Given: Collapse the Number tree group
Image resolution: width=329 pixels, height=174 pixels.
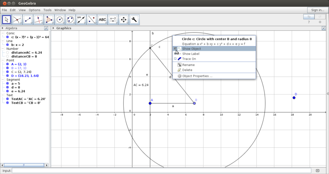Looking at the screenshot, I should [3, 49].
